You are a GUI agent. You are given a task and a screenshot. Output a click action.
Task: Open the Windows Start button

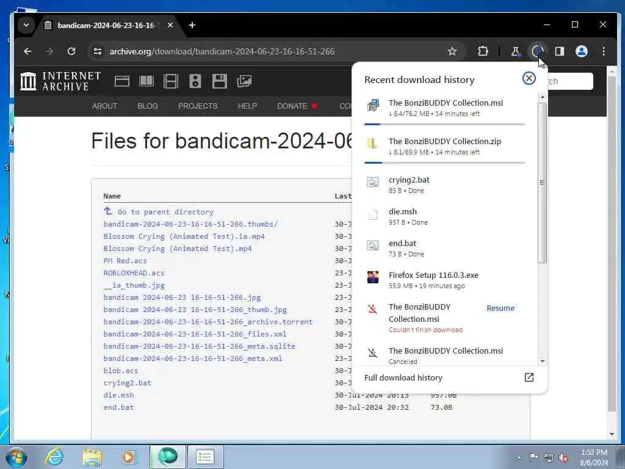pos(16,457)
